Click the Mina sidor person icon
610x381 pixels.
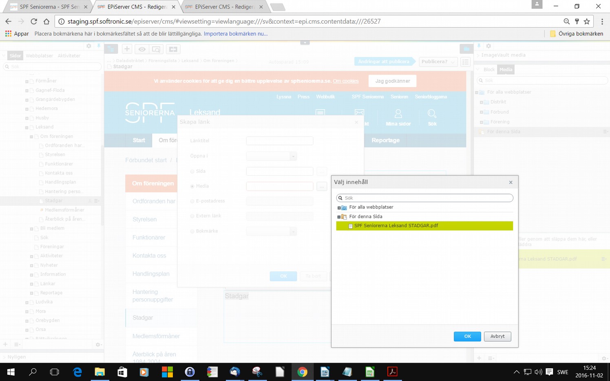click(x=398, y=114)
